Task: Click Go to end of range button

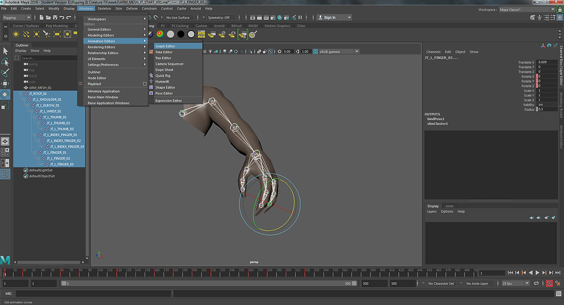Action: 558,273
